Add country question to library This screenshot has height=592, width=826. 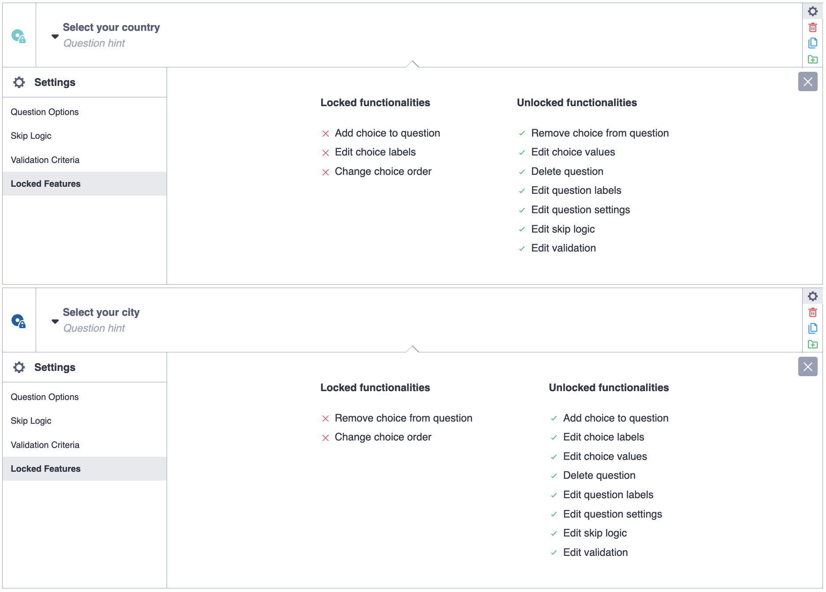(812, 59)
